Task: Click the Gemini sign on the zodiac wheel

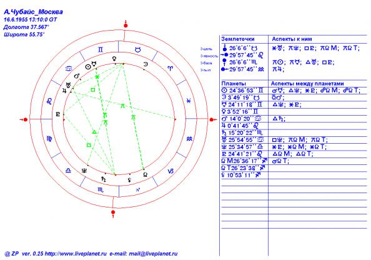Action: (101, 49)
